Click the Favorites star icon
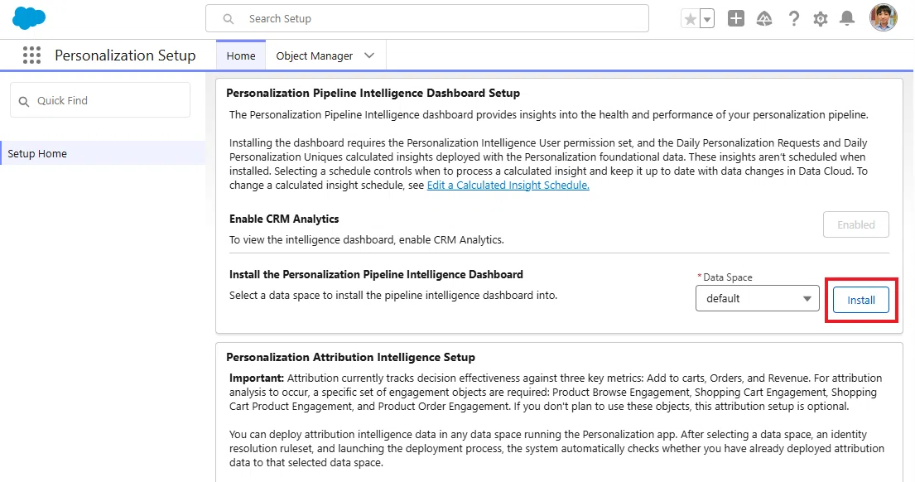Viewport: 915px width, 482px height. click(691, 19)
